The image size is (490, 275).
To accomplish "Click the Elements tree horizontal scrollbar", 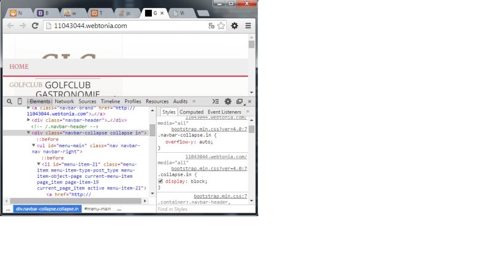I will coord(75,201).
